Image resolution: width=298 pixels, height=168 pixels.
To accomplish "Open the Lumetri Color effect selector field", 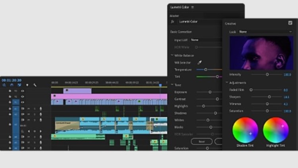I will click(x=200, y=22).
